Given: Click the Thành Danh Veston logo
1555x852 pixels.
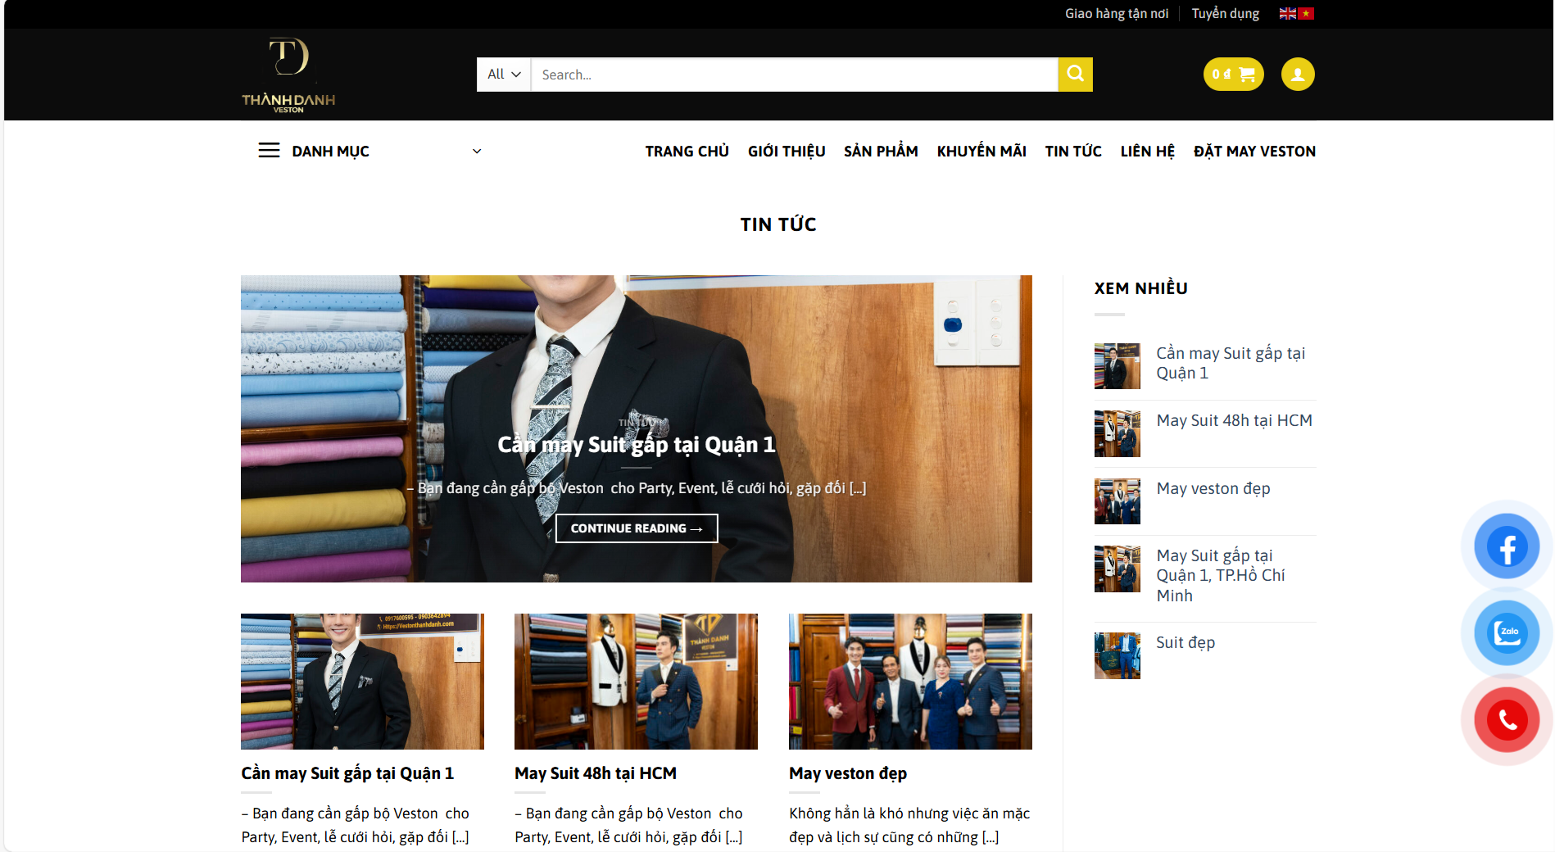Looking at the screenshot, I should click(x=288, y=75).
